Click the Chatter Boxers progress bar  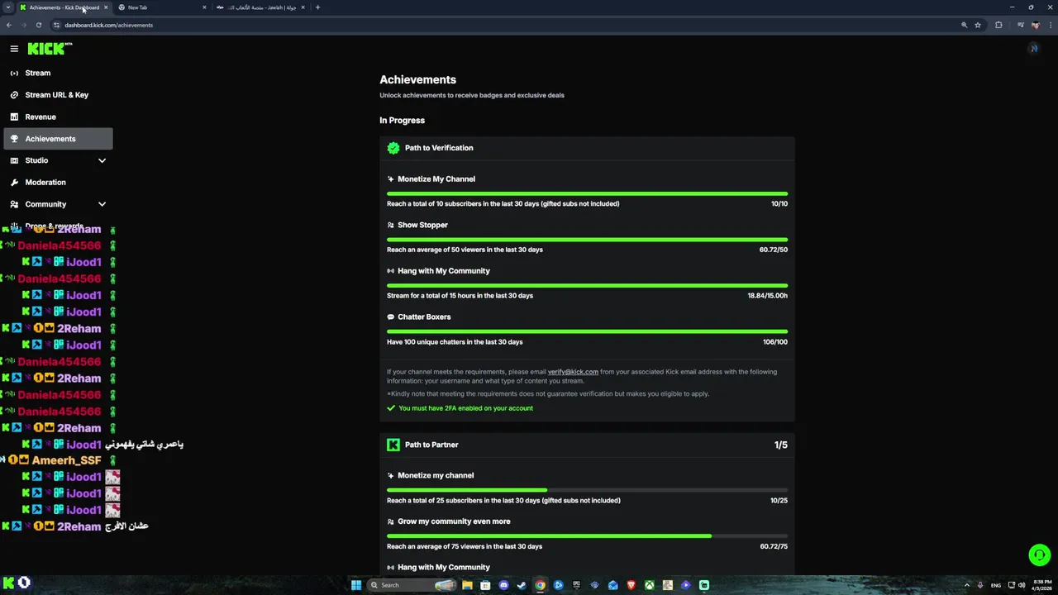click(x=587, y=332)
